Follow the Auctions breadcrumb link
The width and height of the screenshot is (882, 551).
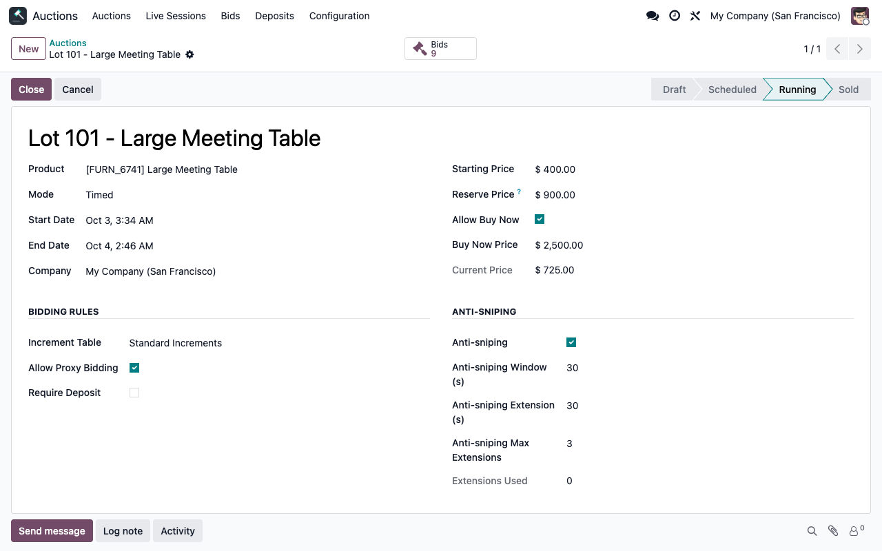68,43
